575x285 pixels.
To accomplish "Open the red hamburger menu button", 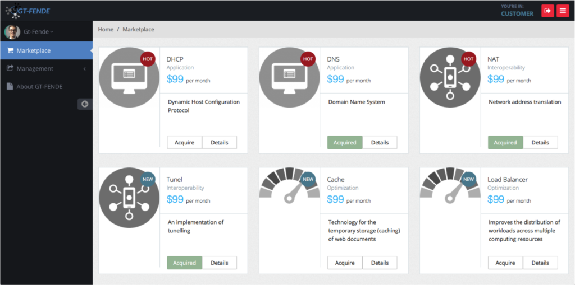I will (563, 11).
